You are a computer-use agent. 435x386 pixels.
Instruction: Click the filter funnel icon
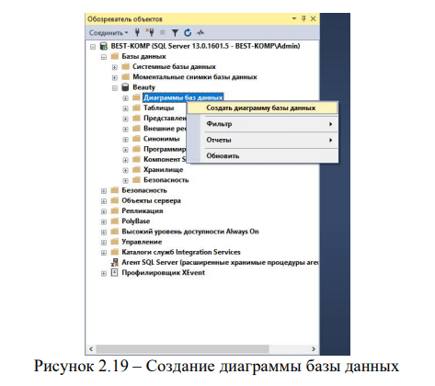click(175, 32)
